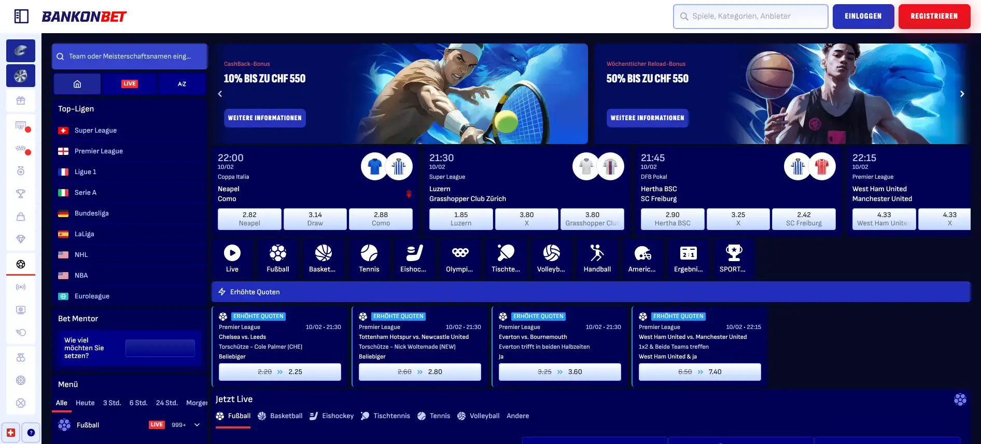981x444 pixels.
Task: Select boosted odds 3.60 for Everton vs. Bournemouth
Action: (x=560, y=372)
